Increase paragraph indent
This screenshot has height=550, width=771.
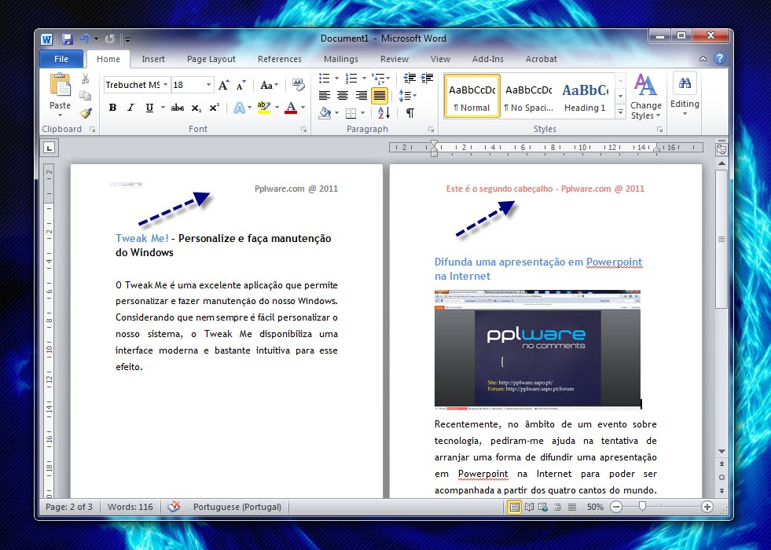pos(427,78)
